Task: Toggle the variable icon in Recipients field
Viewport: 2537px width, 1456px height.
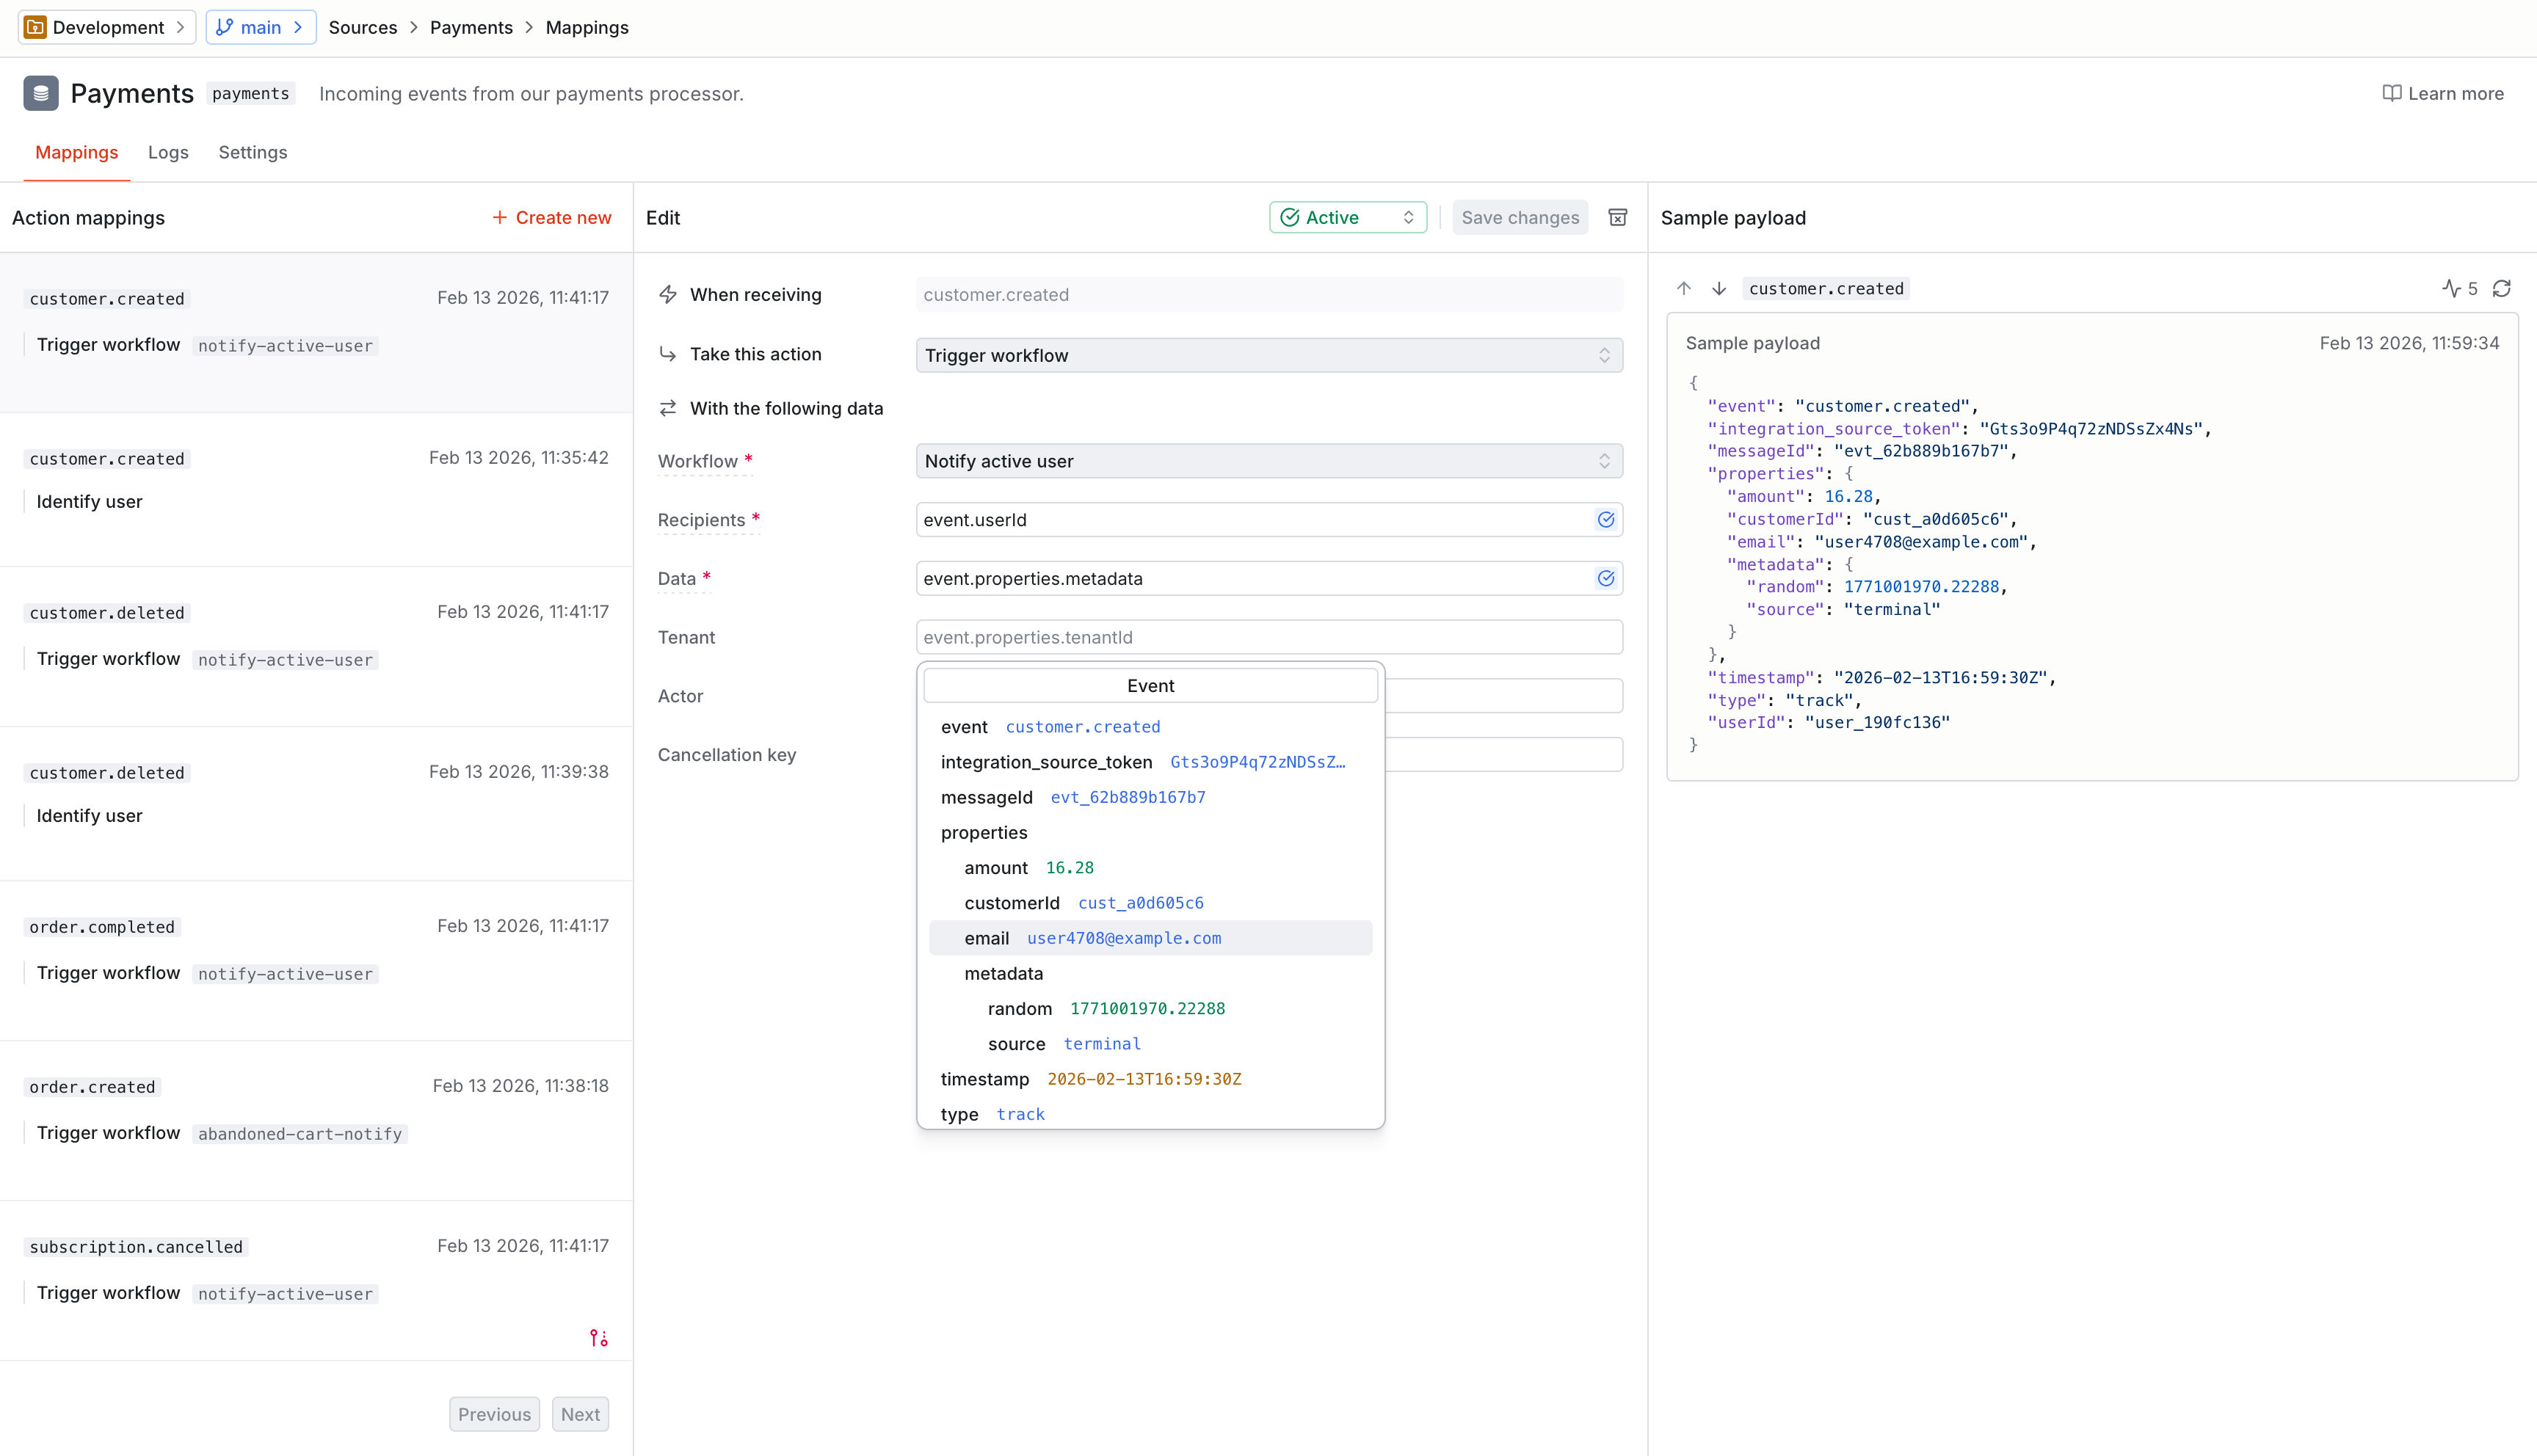Action: [x=1605, y=519]
